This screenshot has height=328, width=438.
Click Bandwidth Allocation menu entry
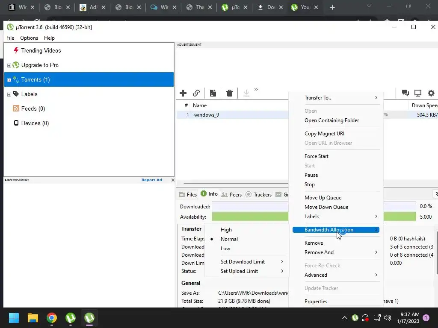[336, 229]
